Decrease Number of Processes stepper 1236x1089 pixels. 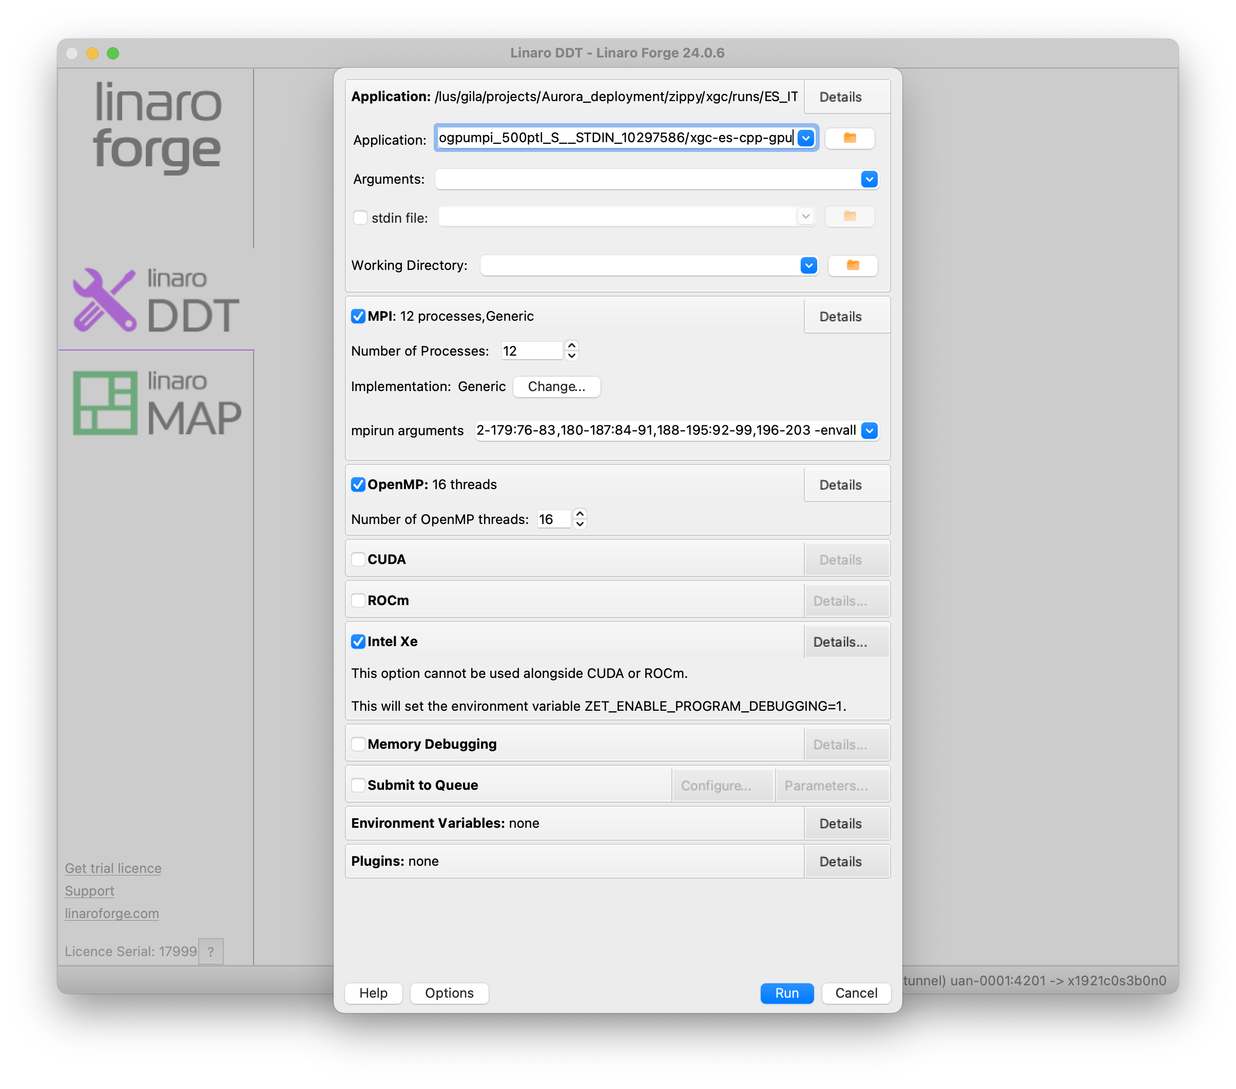[571, 356]
